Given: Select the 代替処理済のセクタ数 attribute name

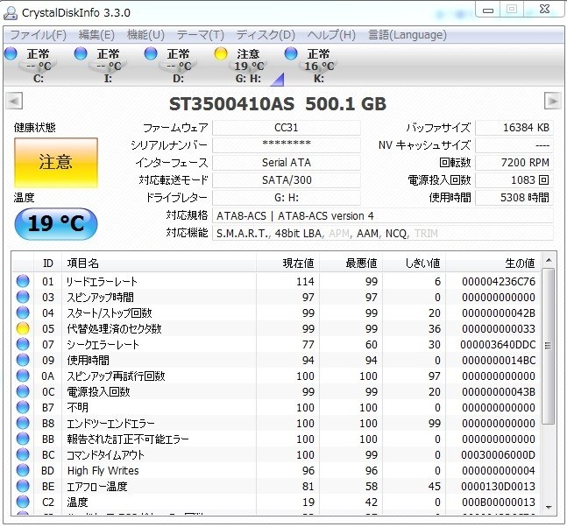Looking at the screenshot, I should point(114,328).
